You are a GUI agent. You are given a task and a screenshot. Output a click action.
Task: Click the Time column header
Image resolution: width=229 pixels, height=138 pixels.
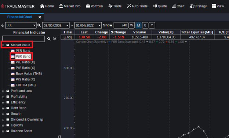pos(68,32)
